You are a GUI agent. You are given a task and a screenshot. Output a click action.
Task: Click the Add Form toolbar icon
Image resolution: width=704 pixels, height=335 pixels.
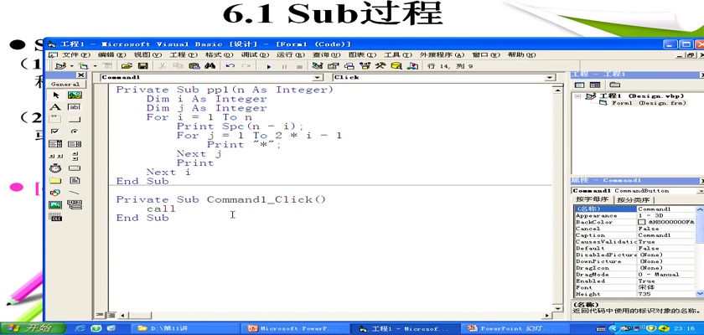point(84,66)
